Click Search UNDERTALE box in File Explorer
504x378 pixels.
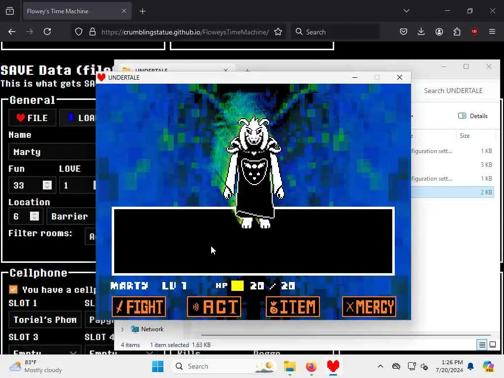[453, 91]
